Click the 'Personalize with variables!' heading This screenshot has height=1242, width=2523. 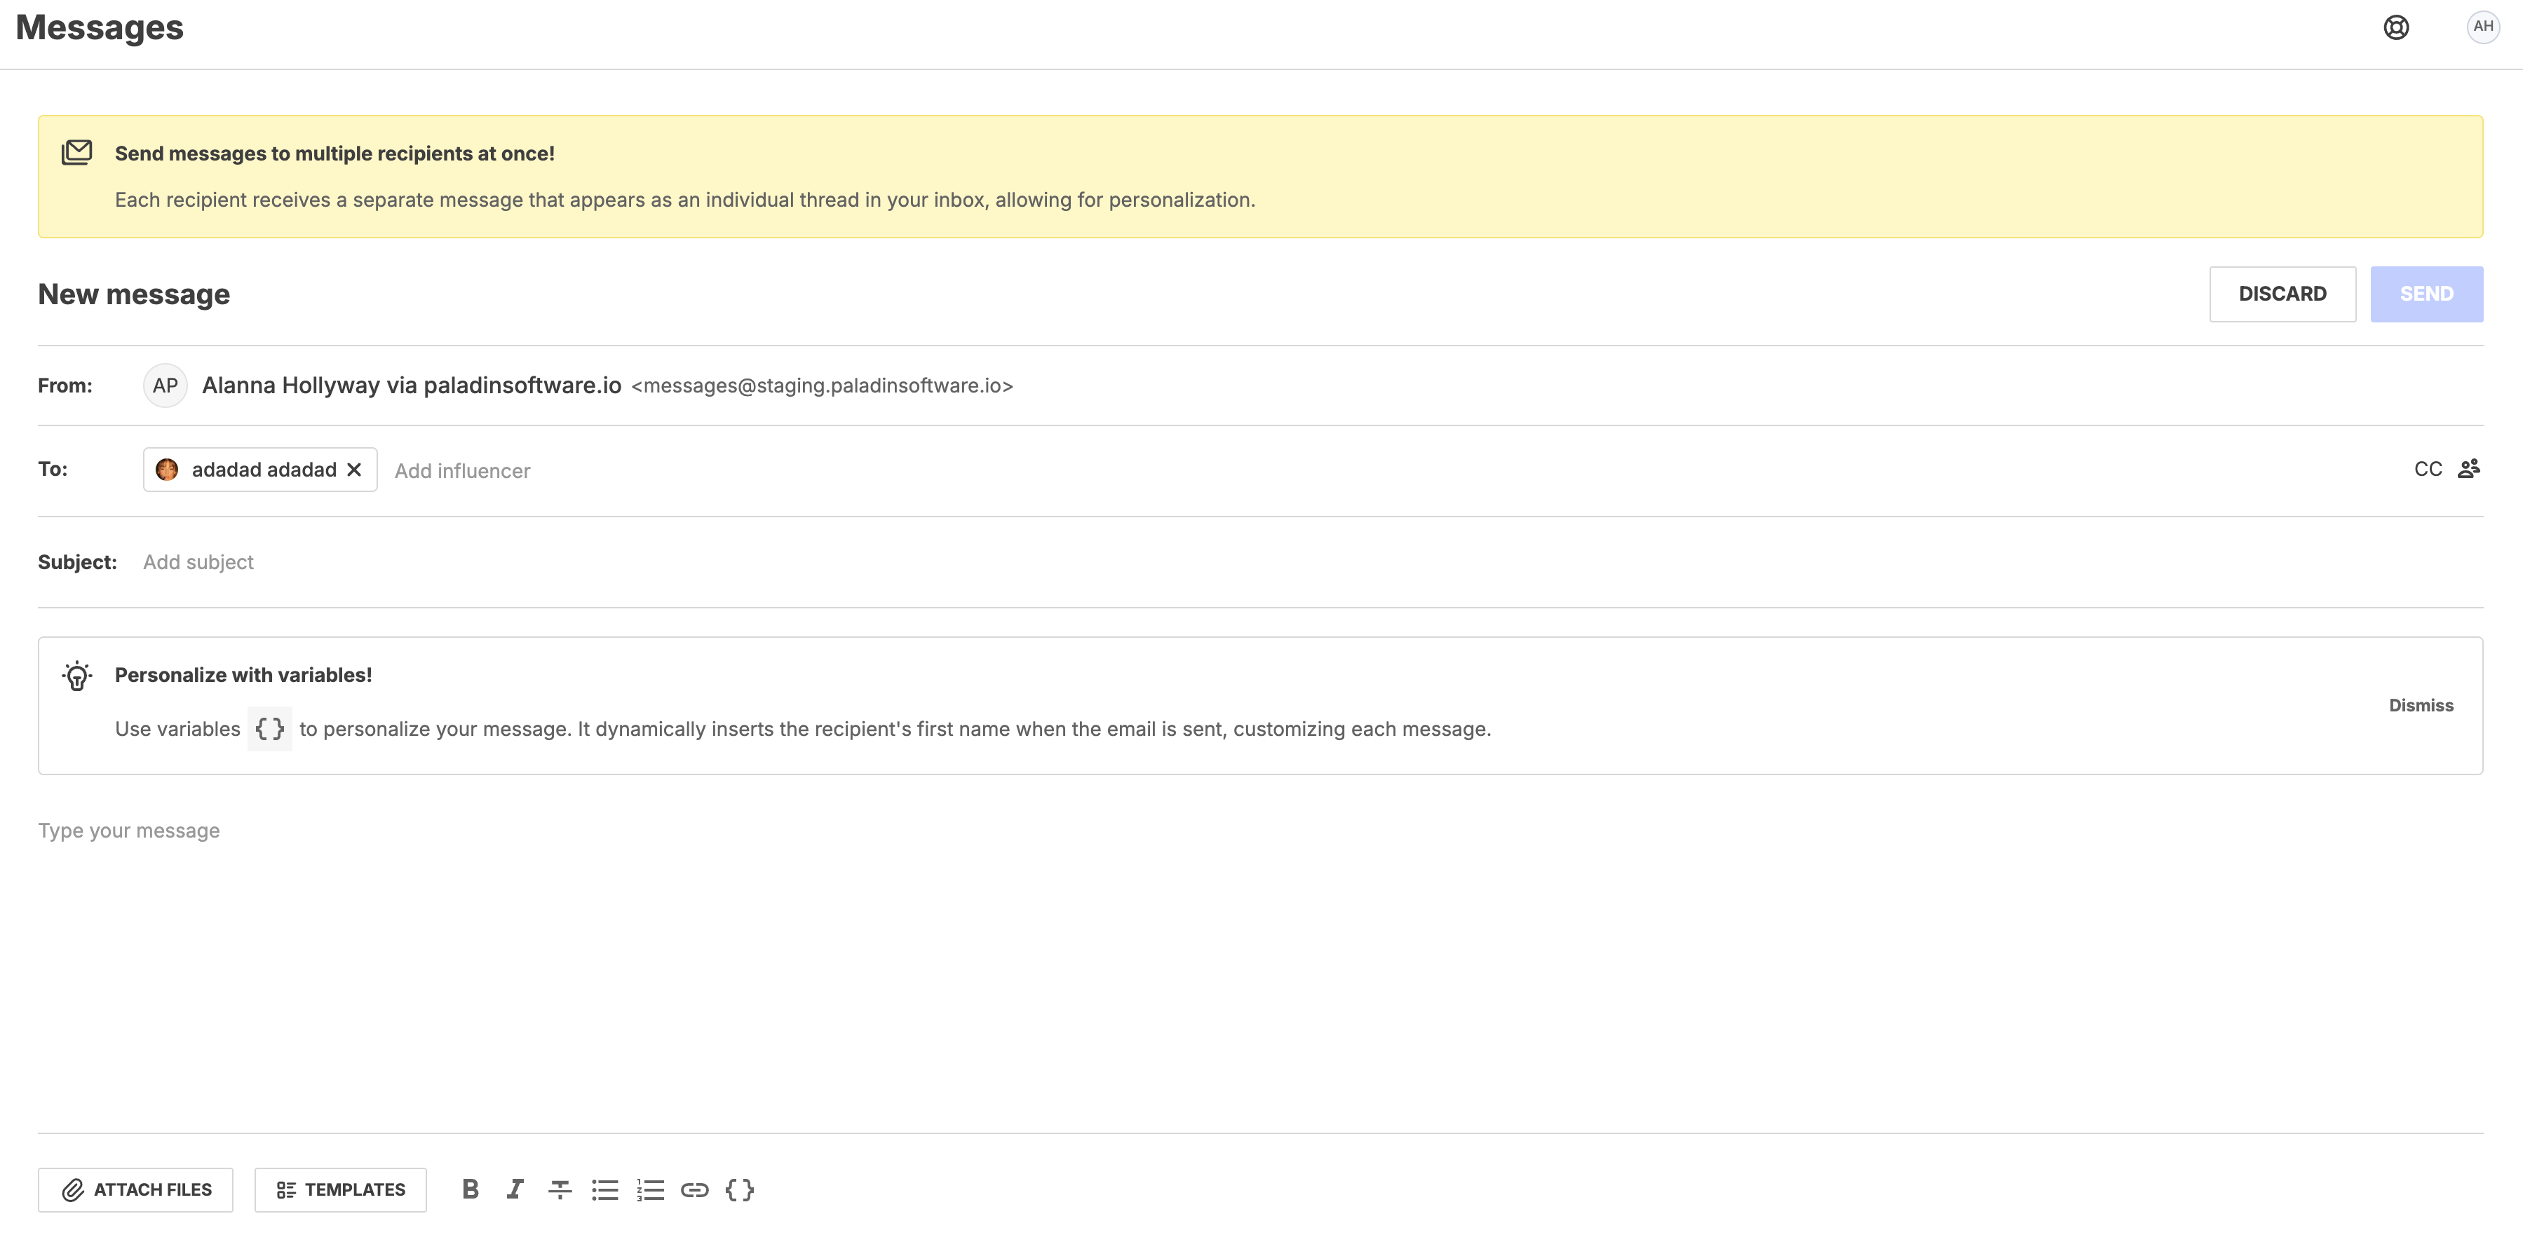[x=243, y=675]
